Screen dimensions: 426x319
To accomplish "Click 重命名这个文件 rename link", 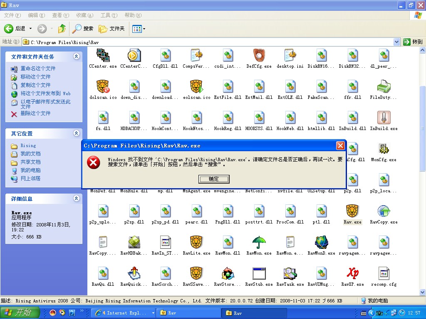I will click(x=38, y=69).
